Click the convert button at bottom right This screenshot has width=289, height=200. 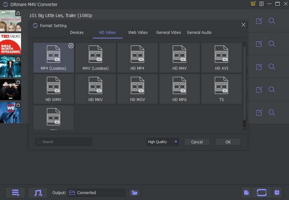click(x=261, y=192)
